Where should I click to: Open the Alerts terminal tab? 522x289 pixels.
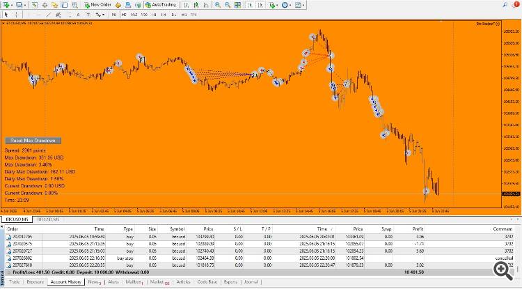click(x=113, y=282)
